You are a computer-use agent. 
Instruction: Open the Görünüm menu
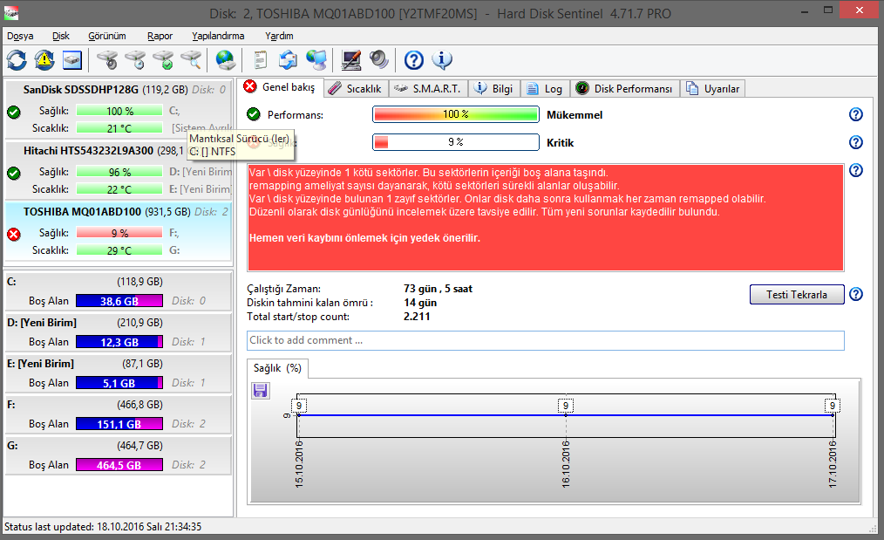(x=107, y=36)
